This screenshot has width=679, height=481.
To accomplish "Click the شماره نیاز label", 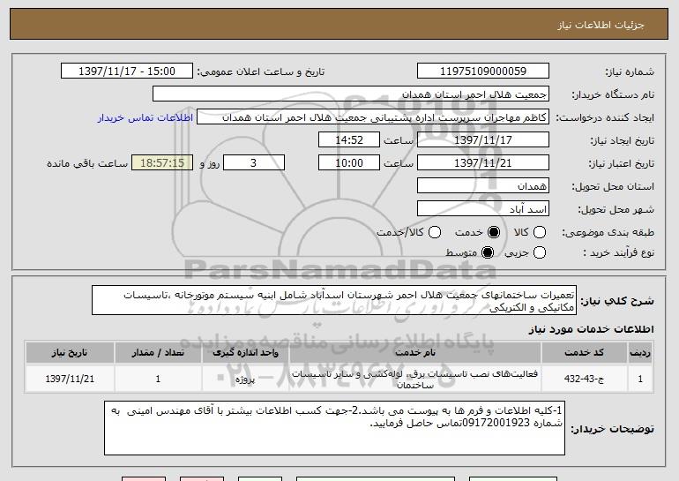I will point(630,72).
